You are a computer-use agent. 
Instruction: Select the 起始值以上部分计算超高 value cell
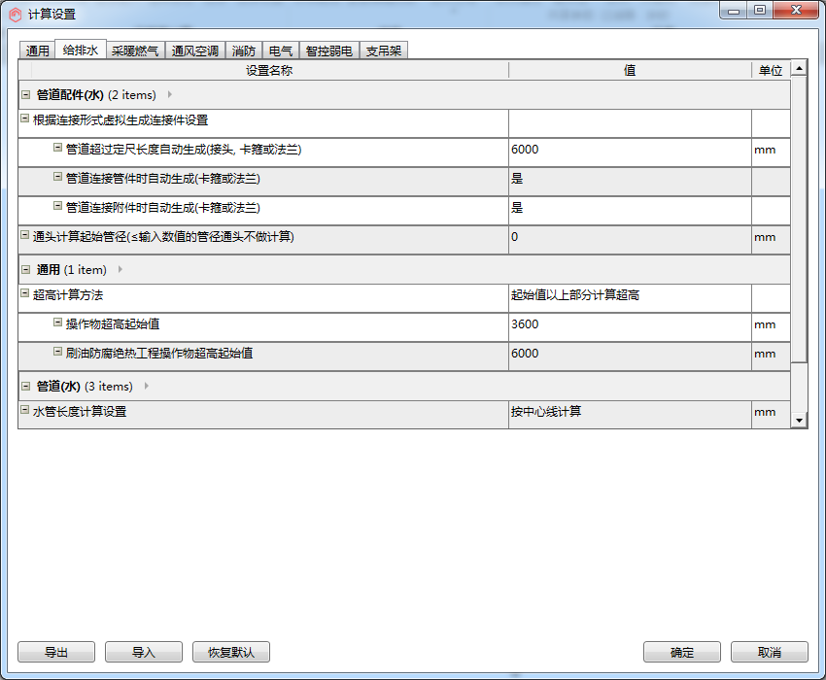630,298
